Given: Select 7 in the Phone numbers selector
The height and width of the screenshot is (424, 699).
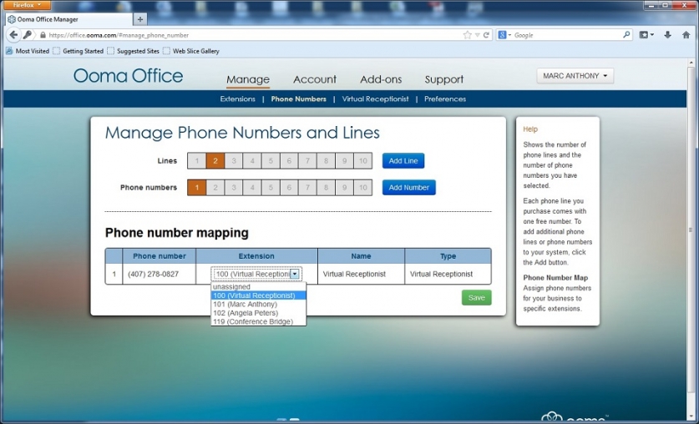Looking at the screenshot, I should click(x=307, y=188).
